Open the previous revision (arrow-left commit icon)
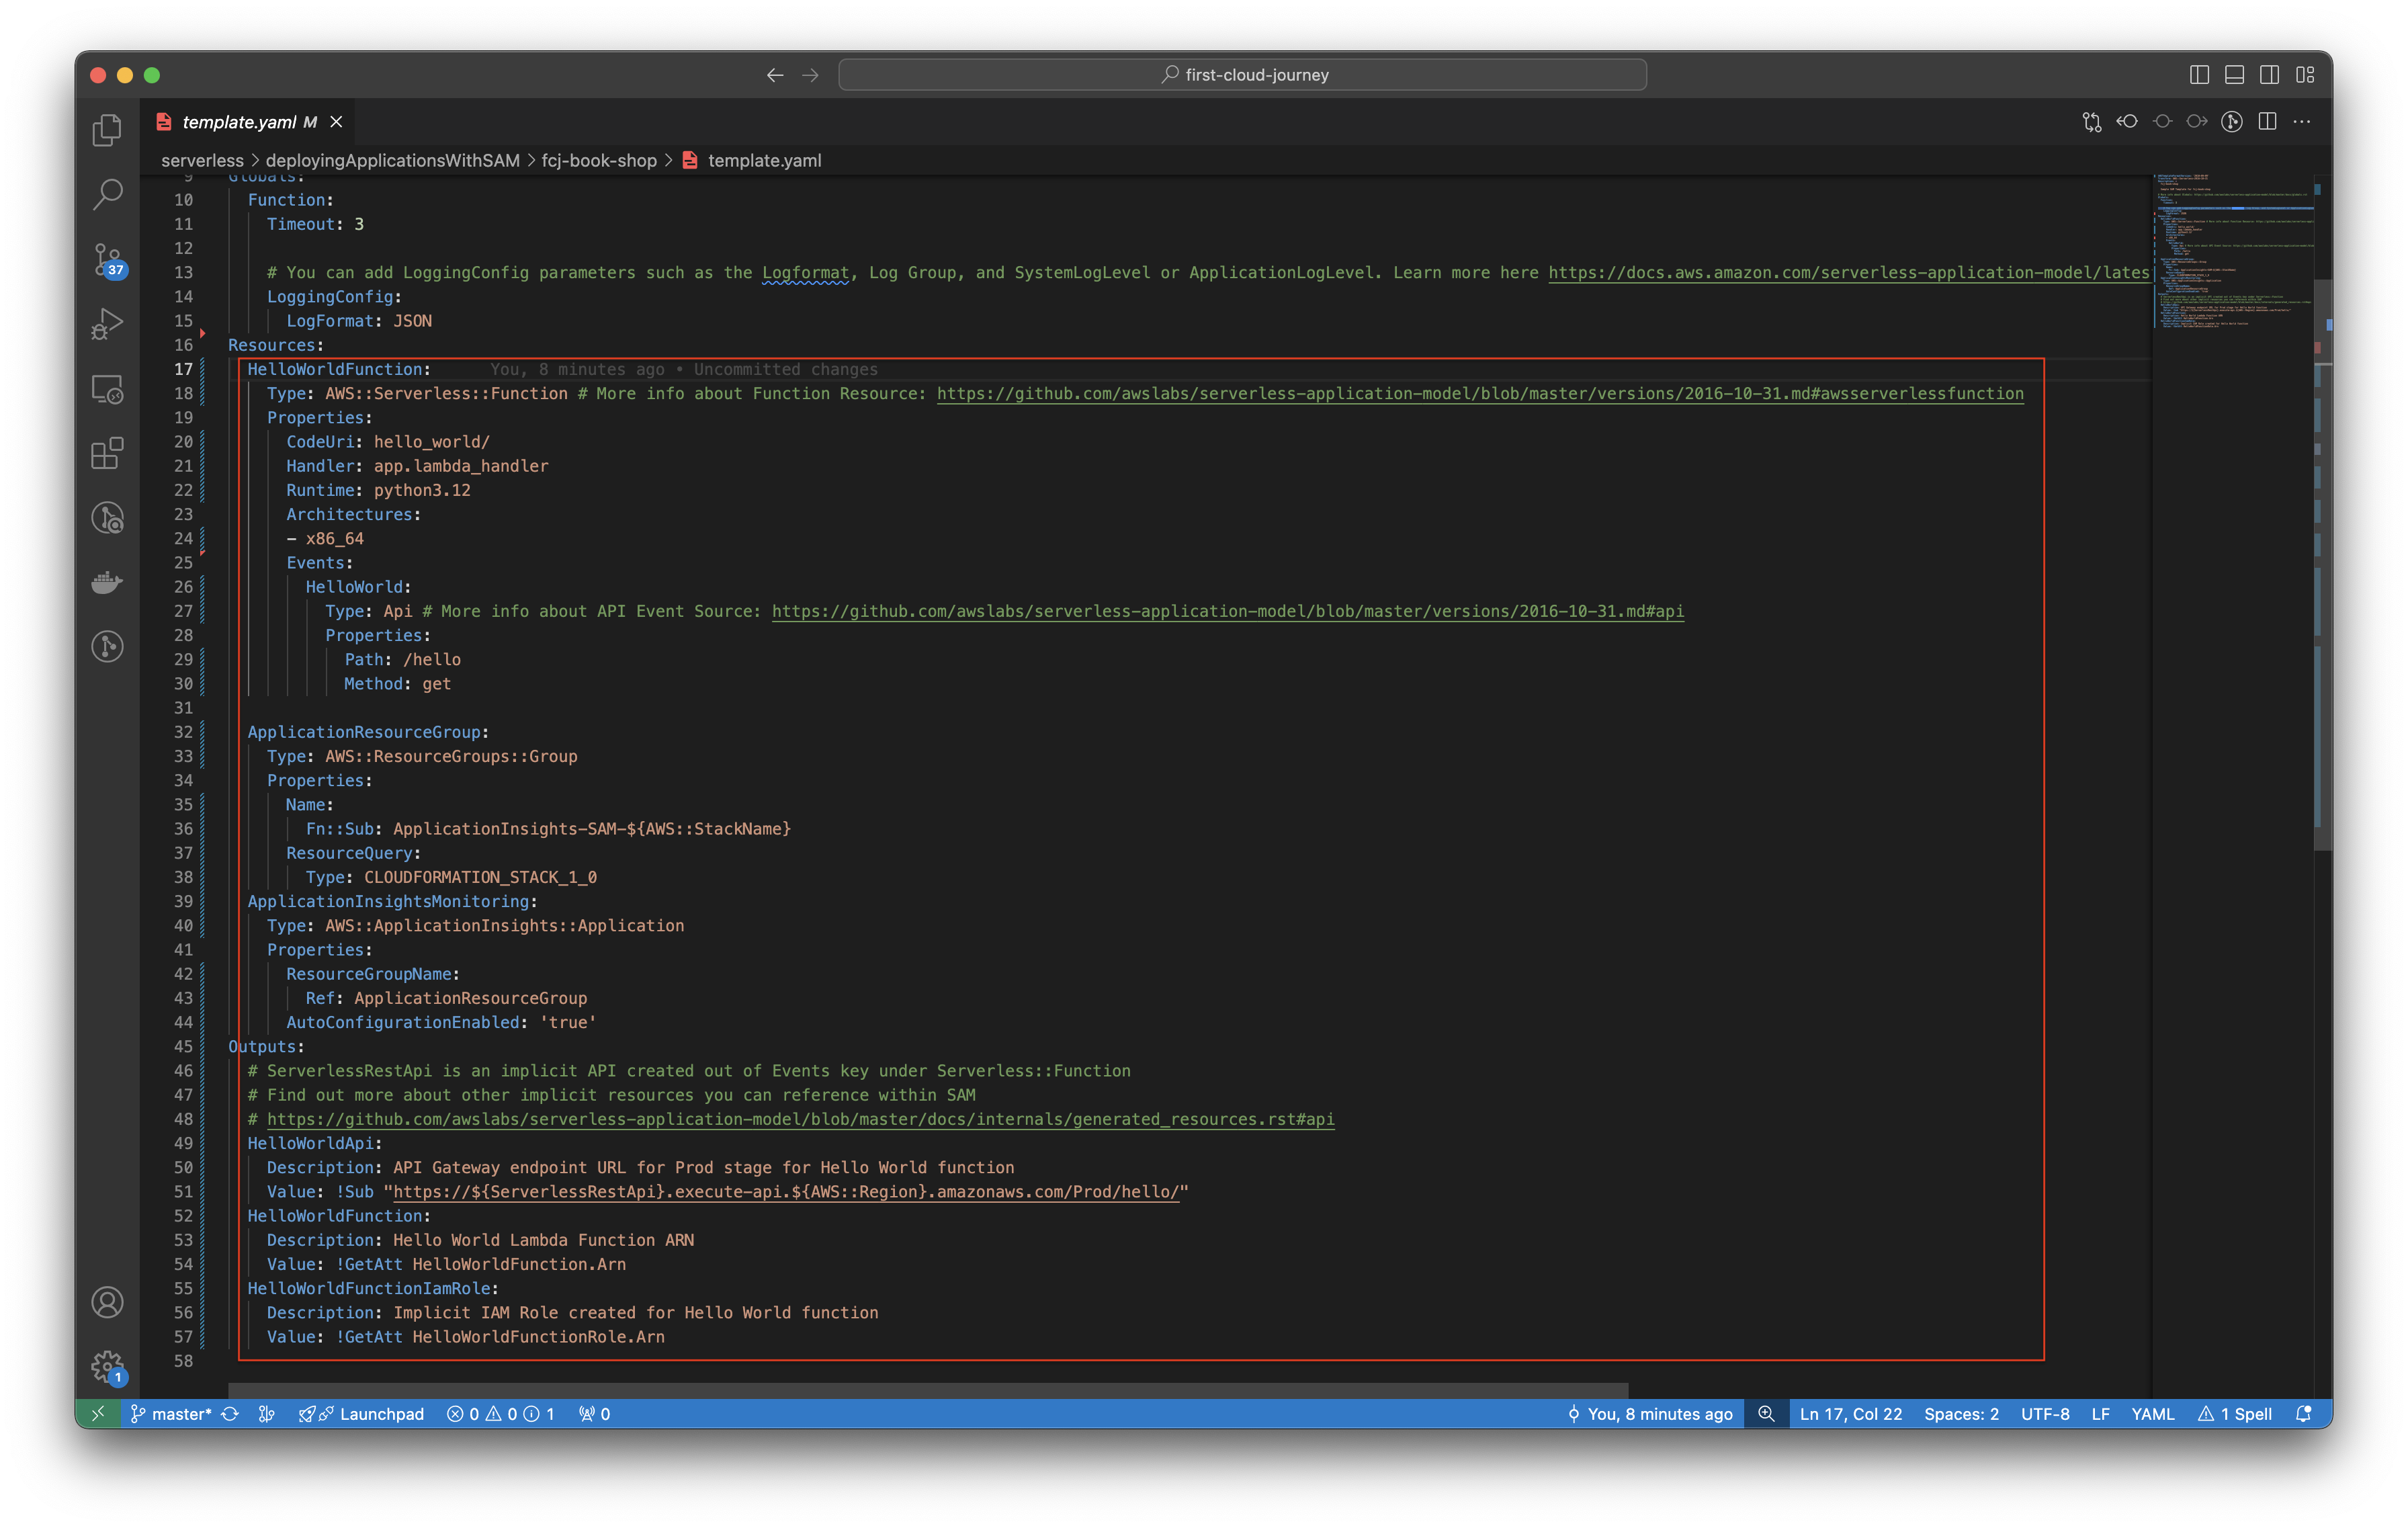Image resolution: width=2408 pixels, height=1528 pixels. [2127, 122]
